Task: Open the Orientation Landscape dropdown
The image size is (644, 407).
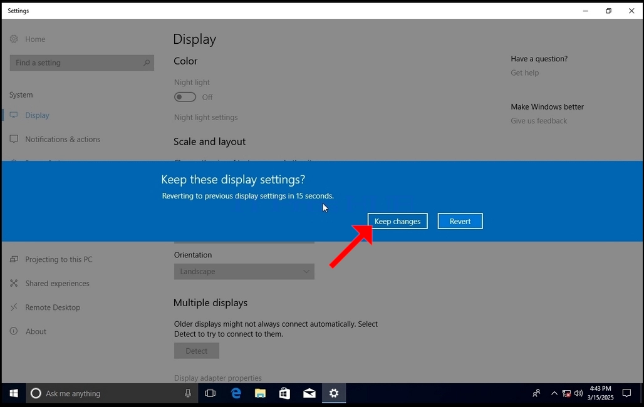Action: coord(244,272)
